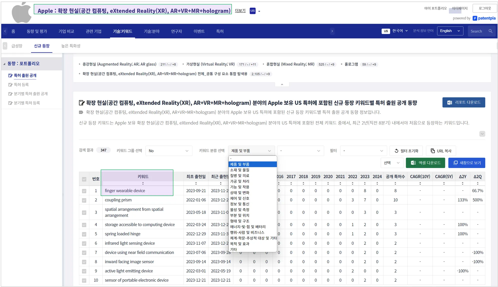The width and height of the screenshot is (498, 287).
Task: Open the English language dropdown
Action: click(450, 31)
